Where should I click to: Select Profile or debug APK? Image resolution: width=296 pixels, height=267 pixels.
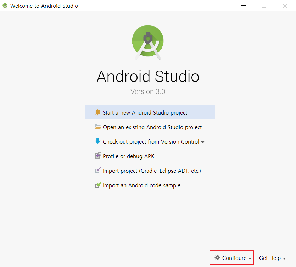150,156
